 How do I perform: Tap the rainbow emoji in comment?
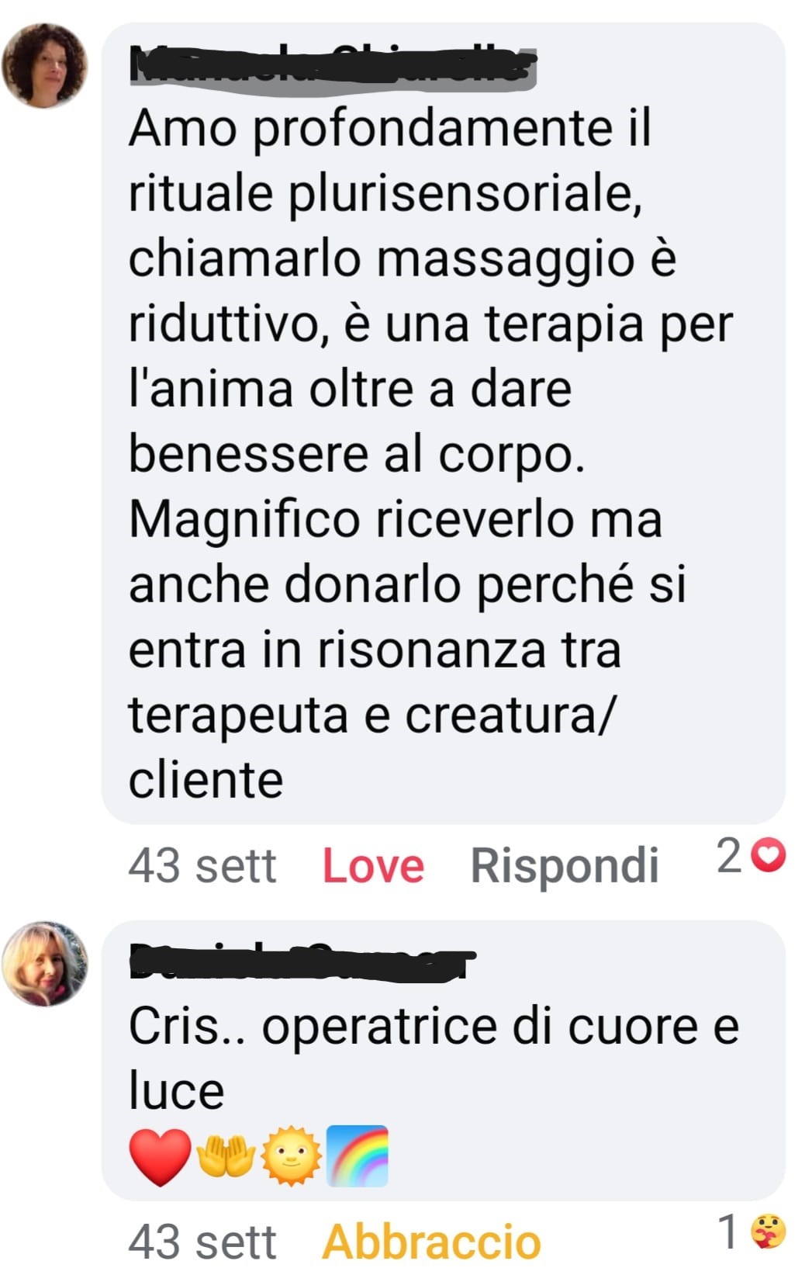click(x=358, y=1156)
